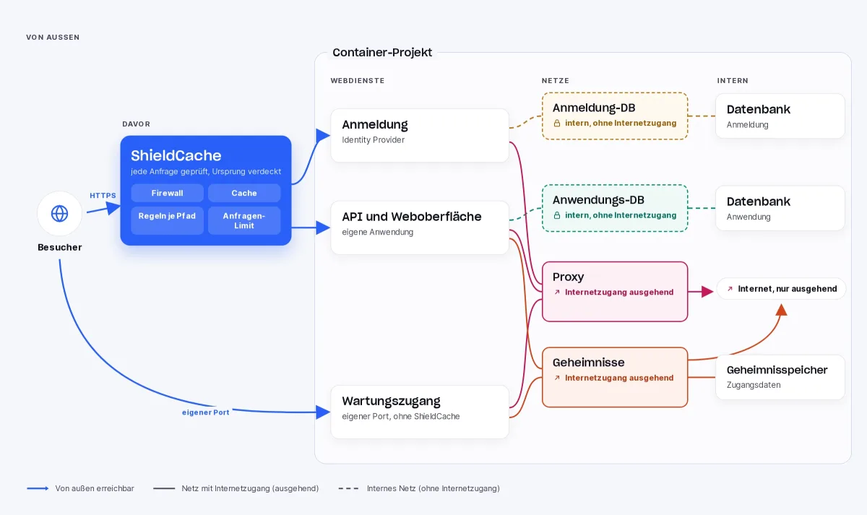867x515 pixels.
Task: Click 'intern, ohne Internetzugang' in Anmeldung-DB box
Action: pyautogui.click(x=621, y=124)
